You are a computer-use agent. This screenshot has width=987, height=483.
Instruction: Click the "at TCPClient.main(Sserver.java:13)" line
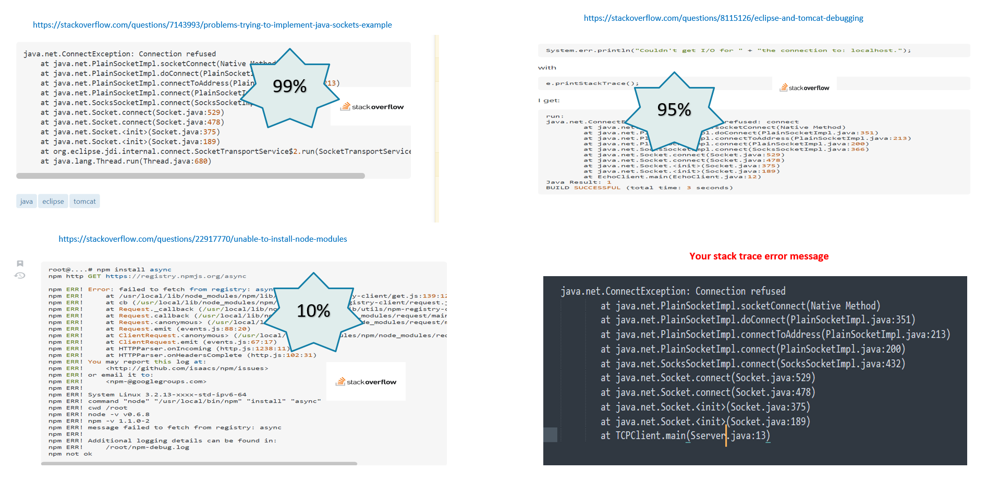pyautogui.click(x=685, y=436)
